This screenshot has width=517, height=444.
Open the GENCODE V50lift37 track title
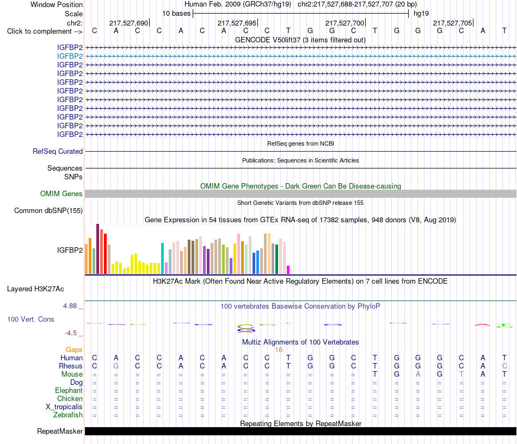[x=300, y=40]
